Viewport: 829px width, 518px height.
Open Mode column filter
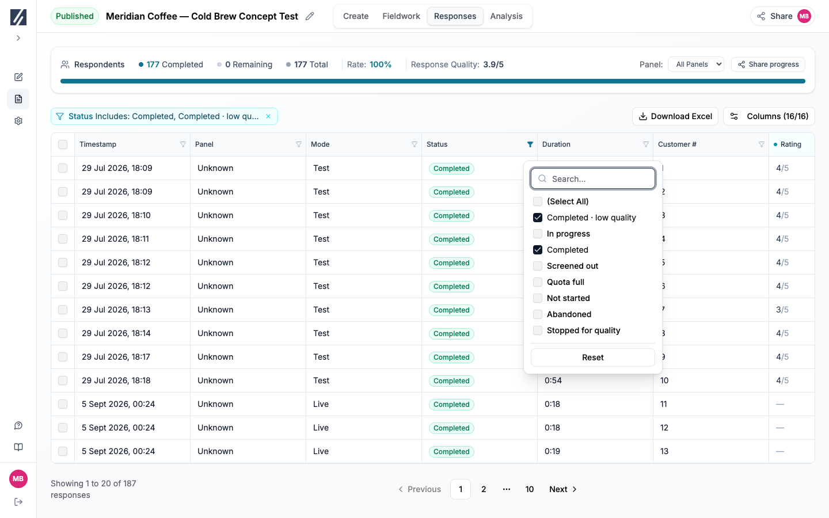(x=414, y=144)
